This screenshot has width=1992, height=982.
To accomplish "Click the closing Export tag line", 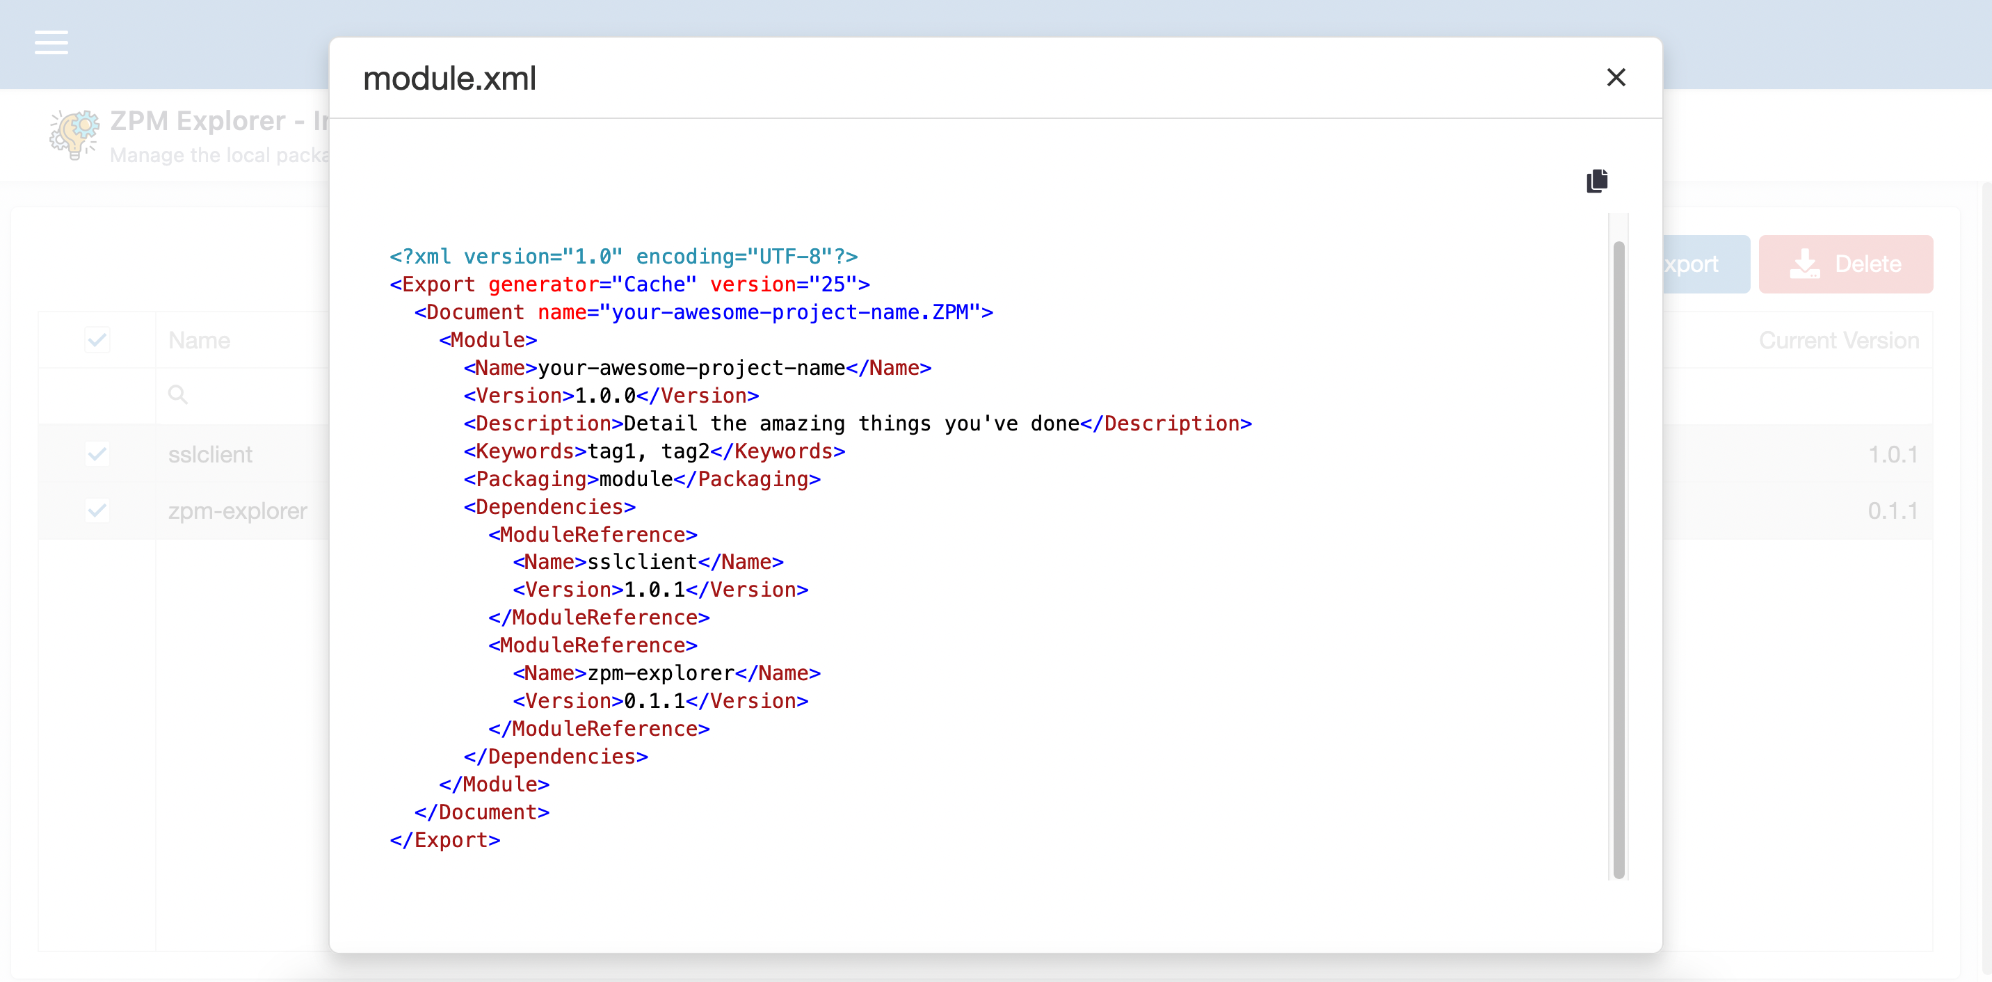I will (444, 839).
